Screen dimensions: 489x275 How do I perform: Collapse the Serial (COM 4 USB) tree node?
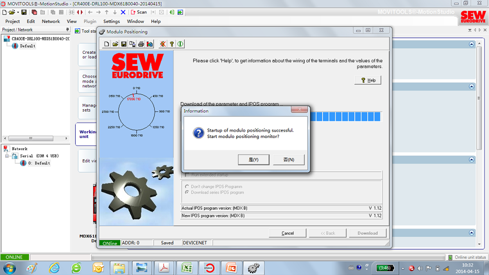click(7, 156)
